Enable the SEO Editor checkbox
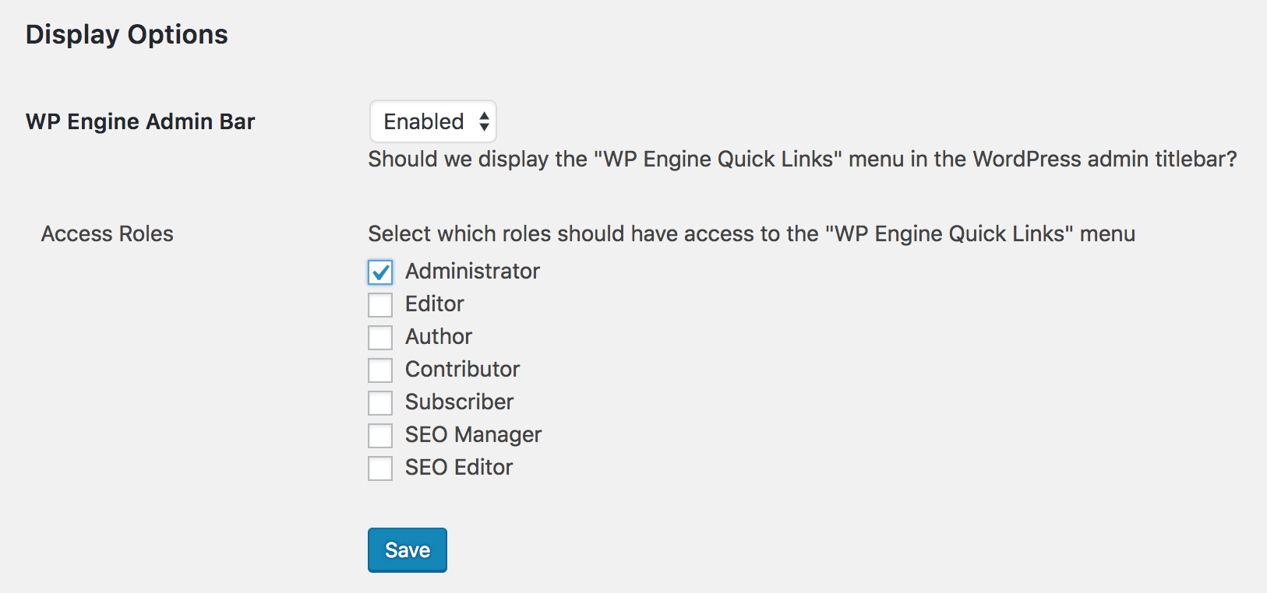 380,468
